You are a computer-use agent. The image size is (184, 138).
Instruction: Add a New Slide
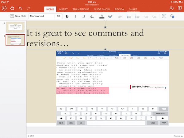pos(18,16)
